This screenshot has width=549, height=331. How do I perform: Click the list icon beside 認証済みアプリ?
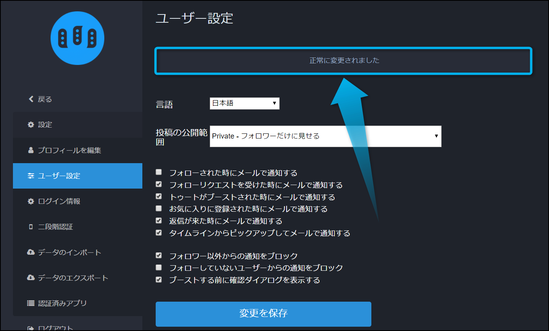31,303
